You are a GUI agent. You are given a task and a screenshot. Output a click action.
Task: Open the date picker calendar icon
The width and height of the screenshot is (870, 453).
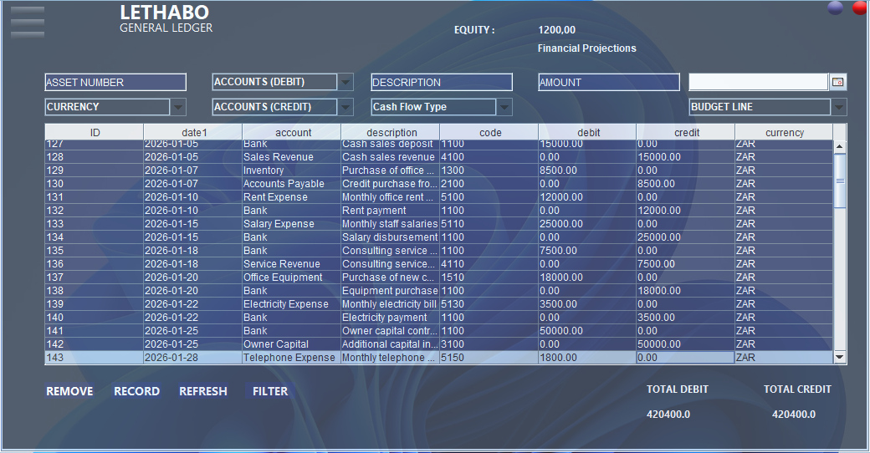point(838,82)
